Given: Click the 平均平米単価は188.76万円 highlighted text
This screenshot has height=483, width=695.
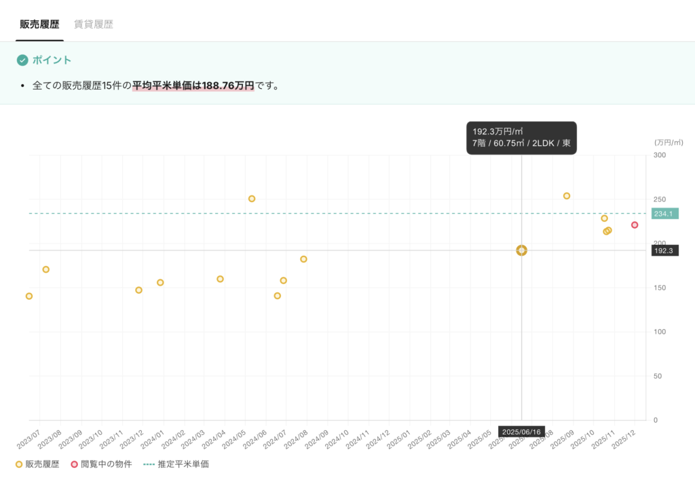Looking at the screenshot, I should pos(193,86).
